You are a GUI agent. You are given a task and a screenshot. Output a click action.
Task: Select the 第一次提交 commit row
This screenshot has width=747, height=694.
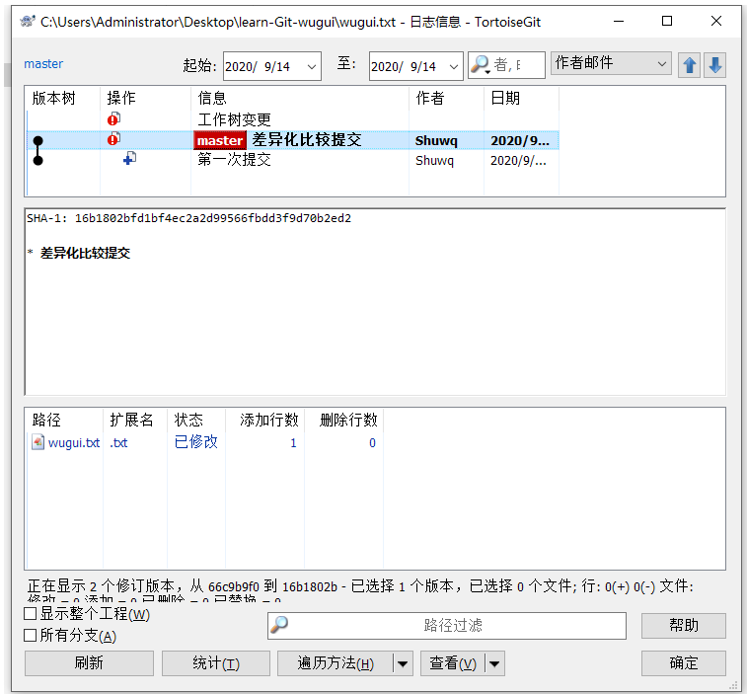[292, 160]
